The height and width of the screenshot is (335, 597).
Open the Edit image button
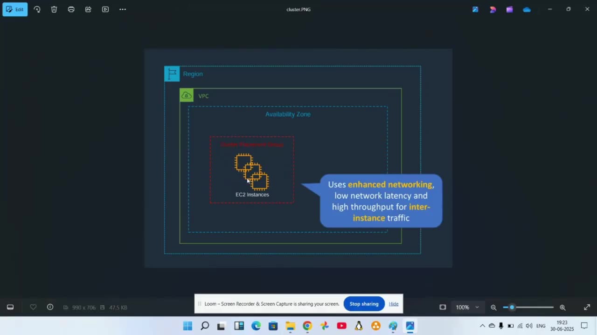[15, 9]
